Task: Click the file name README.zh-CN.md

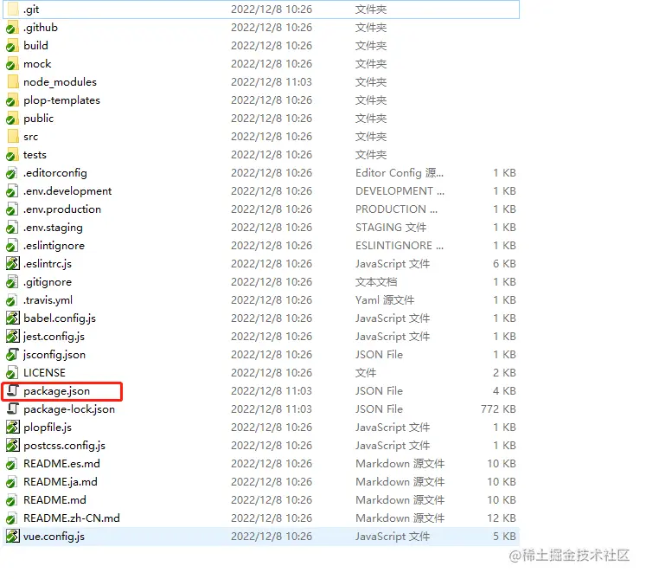Action: (72, 518)
